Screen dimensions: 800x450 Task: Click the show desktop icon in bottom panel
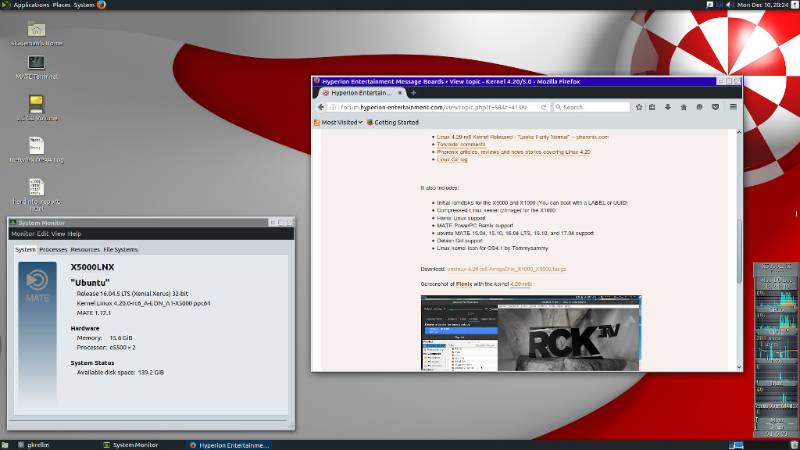pos(5,445)
